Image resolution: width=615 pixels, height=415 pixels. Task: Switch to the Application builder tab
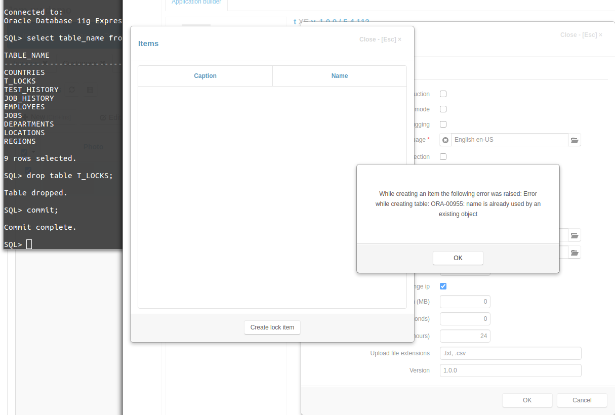pos(196,3)
